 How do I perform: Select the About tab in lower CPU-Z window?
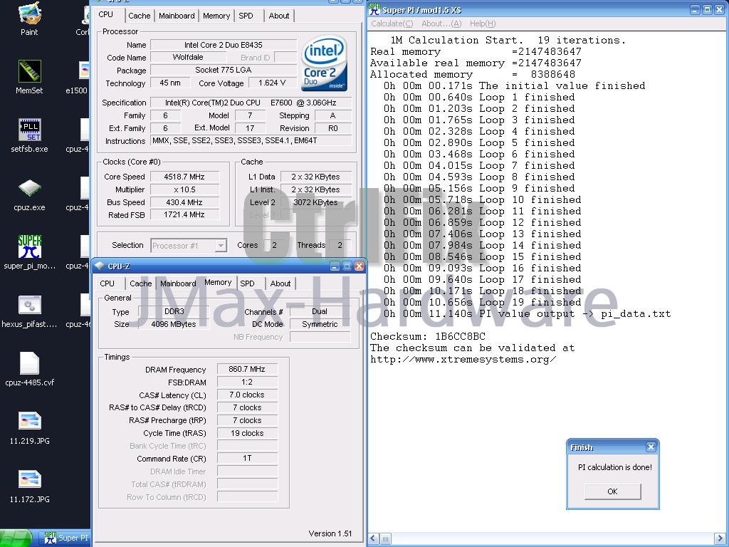point(280,283)
